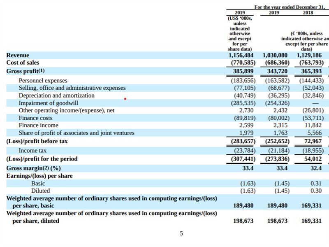This screenshot has width=329, height=247.
Task: Select other operating value "2,730"
Action: (x=246, y=110)
